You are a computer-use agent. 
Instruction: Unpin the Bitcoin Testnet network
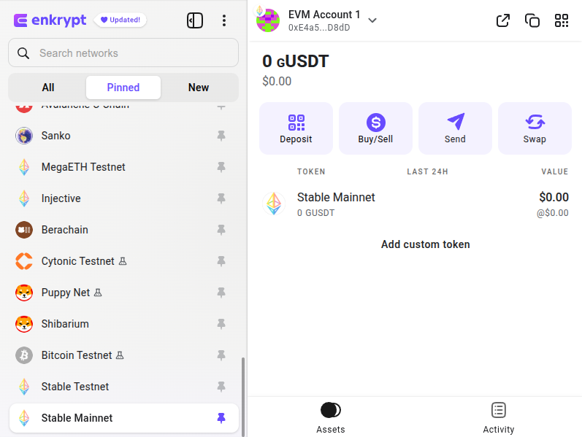[x=221, y=355]
